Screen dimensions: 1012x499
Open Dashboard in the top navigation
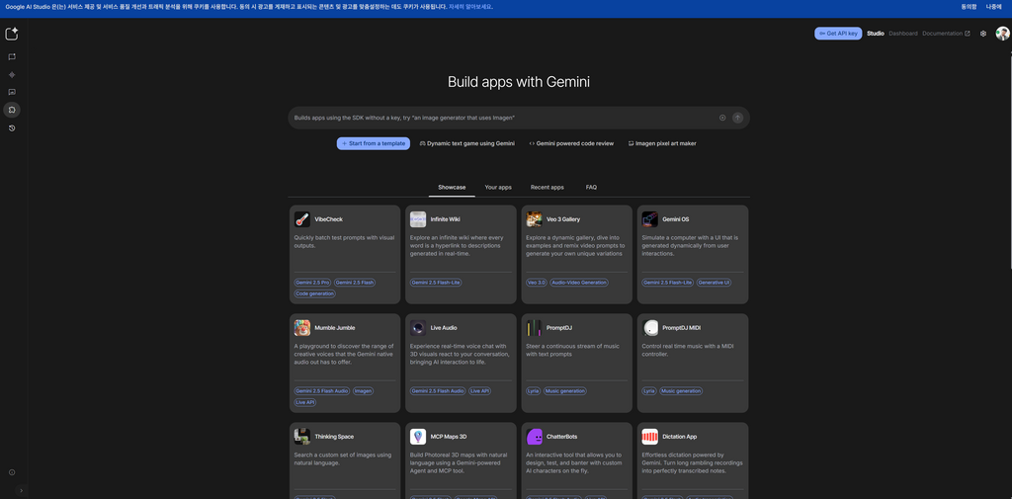[903, 34]
